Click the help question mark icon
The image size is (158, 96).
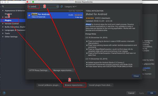click(x=4, y=93)
